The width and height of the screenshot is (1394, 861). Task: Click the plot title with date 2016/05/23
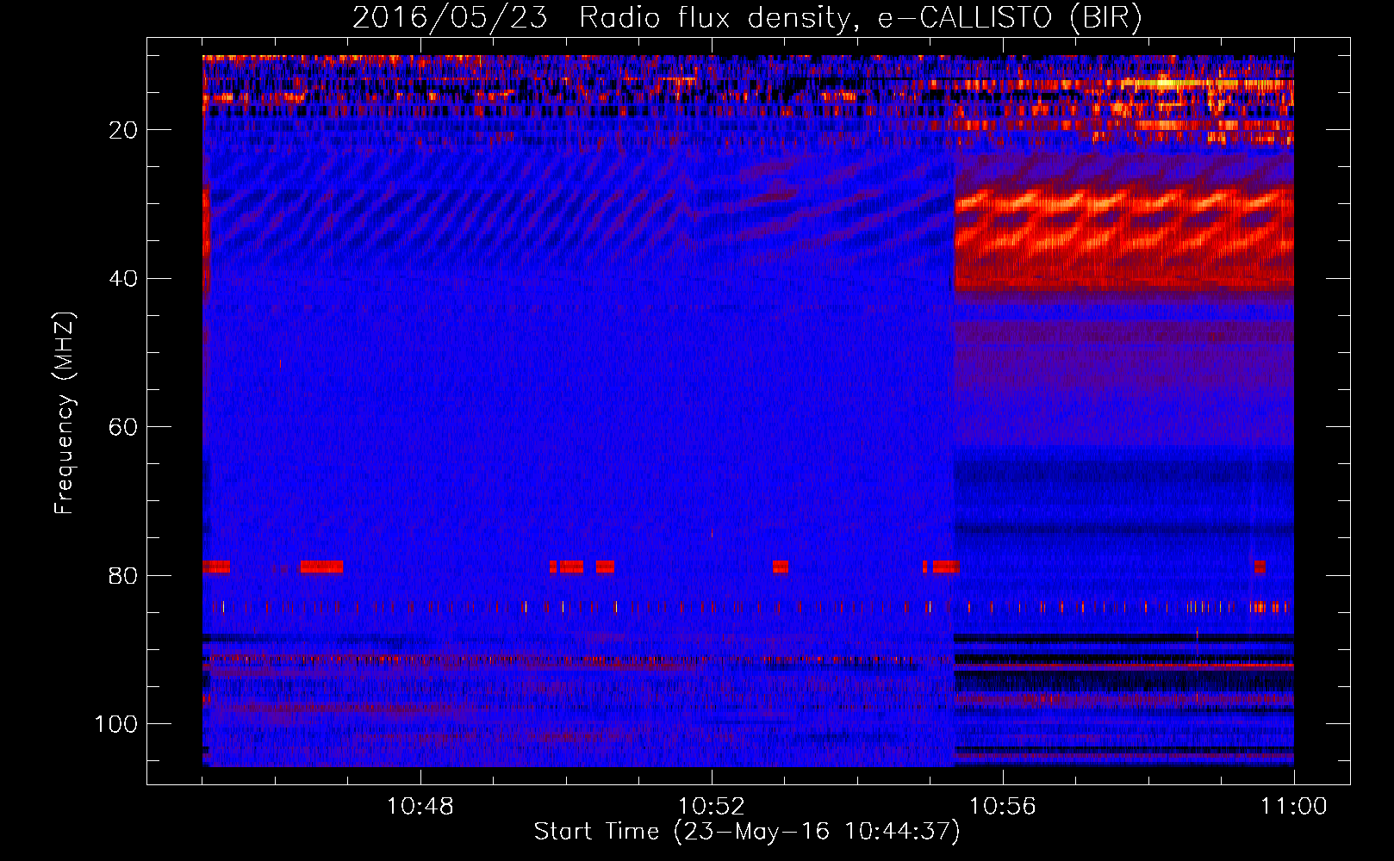[747, 18]
